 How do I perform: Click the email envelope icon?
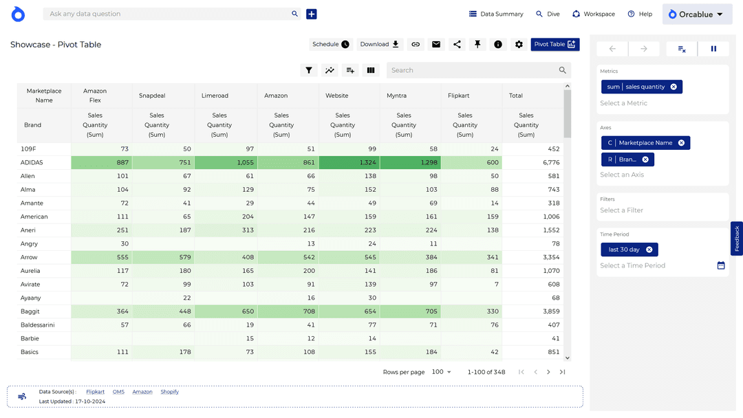click(x=436, y=45)
